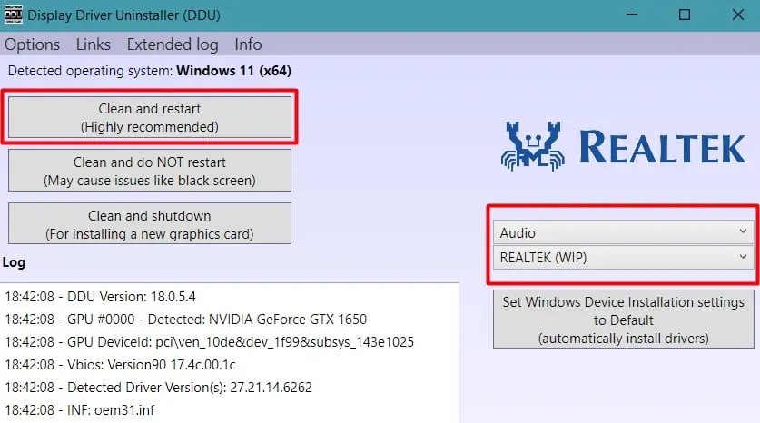Expand the Audio device type dropdown
The width and height of the screenshot is (760, 423).
click(623, 232)
